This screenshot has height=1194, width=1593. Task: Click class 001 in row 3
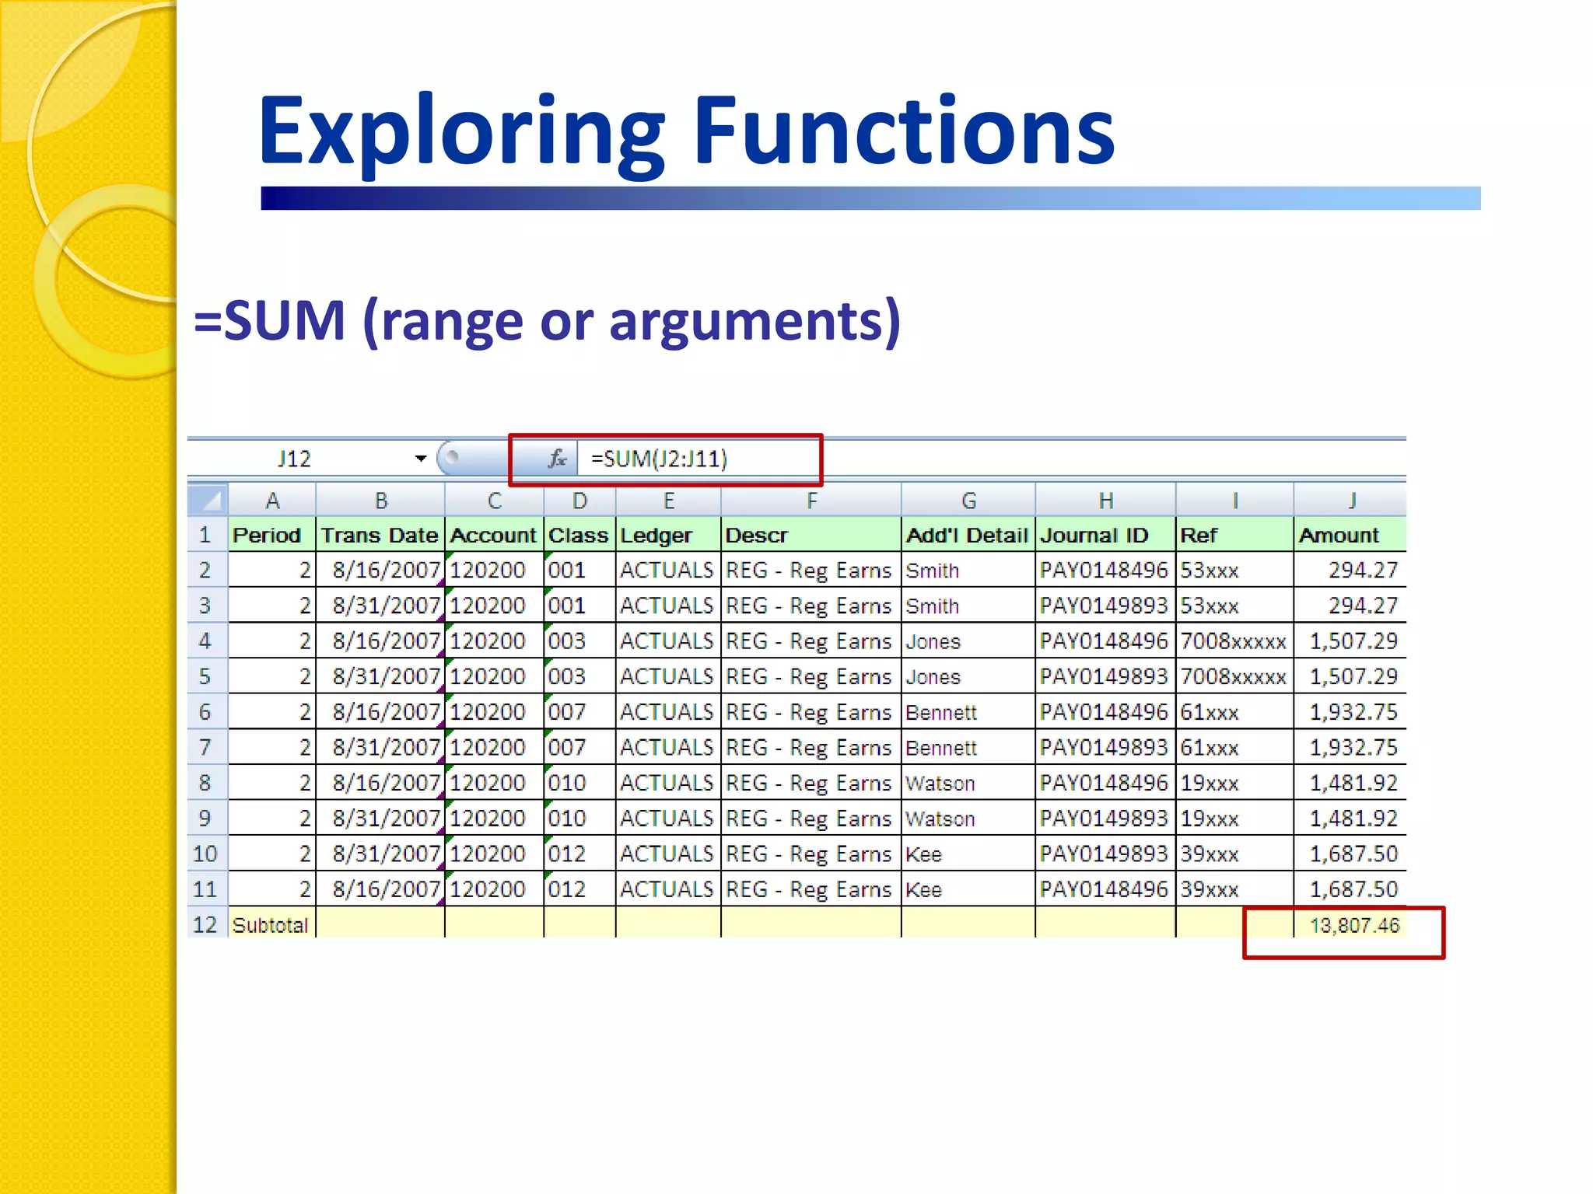tap(579, 606)
